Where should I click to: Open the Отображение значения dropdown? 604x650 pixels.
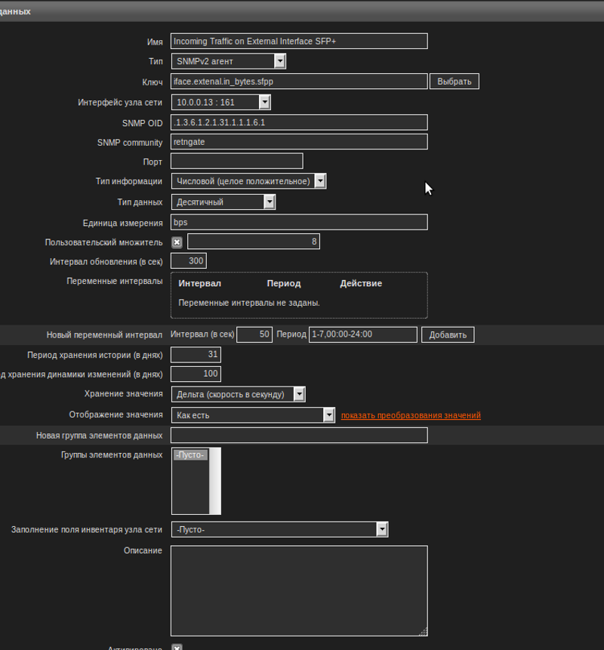pos(253,415)
